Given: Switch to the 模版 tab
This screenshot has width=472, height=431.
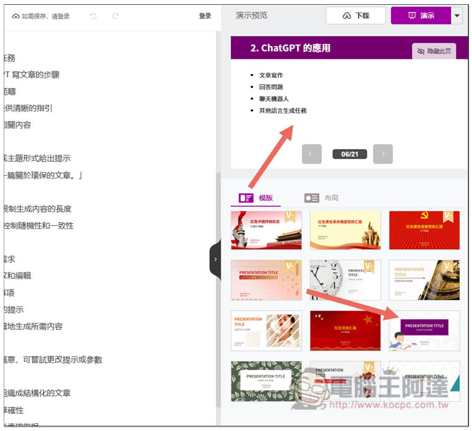Looking at the screenshot, I should pyautogui.click(x=256, y=198).
